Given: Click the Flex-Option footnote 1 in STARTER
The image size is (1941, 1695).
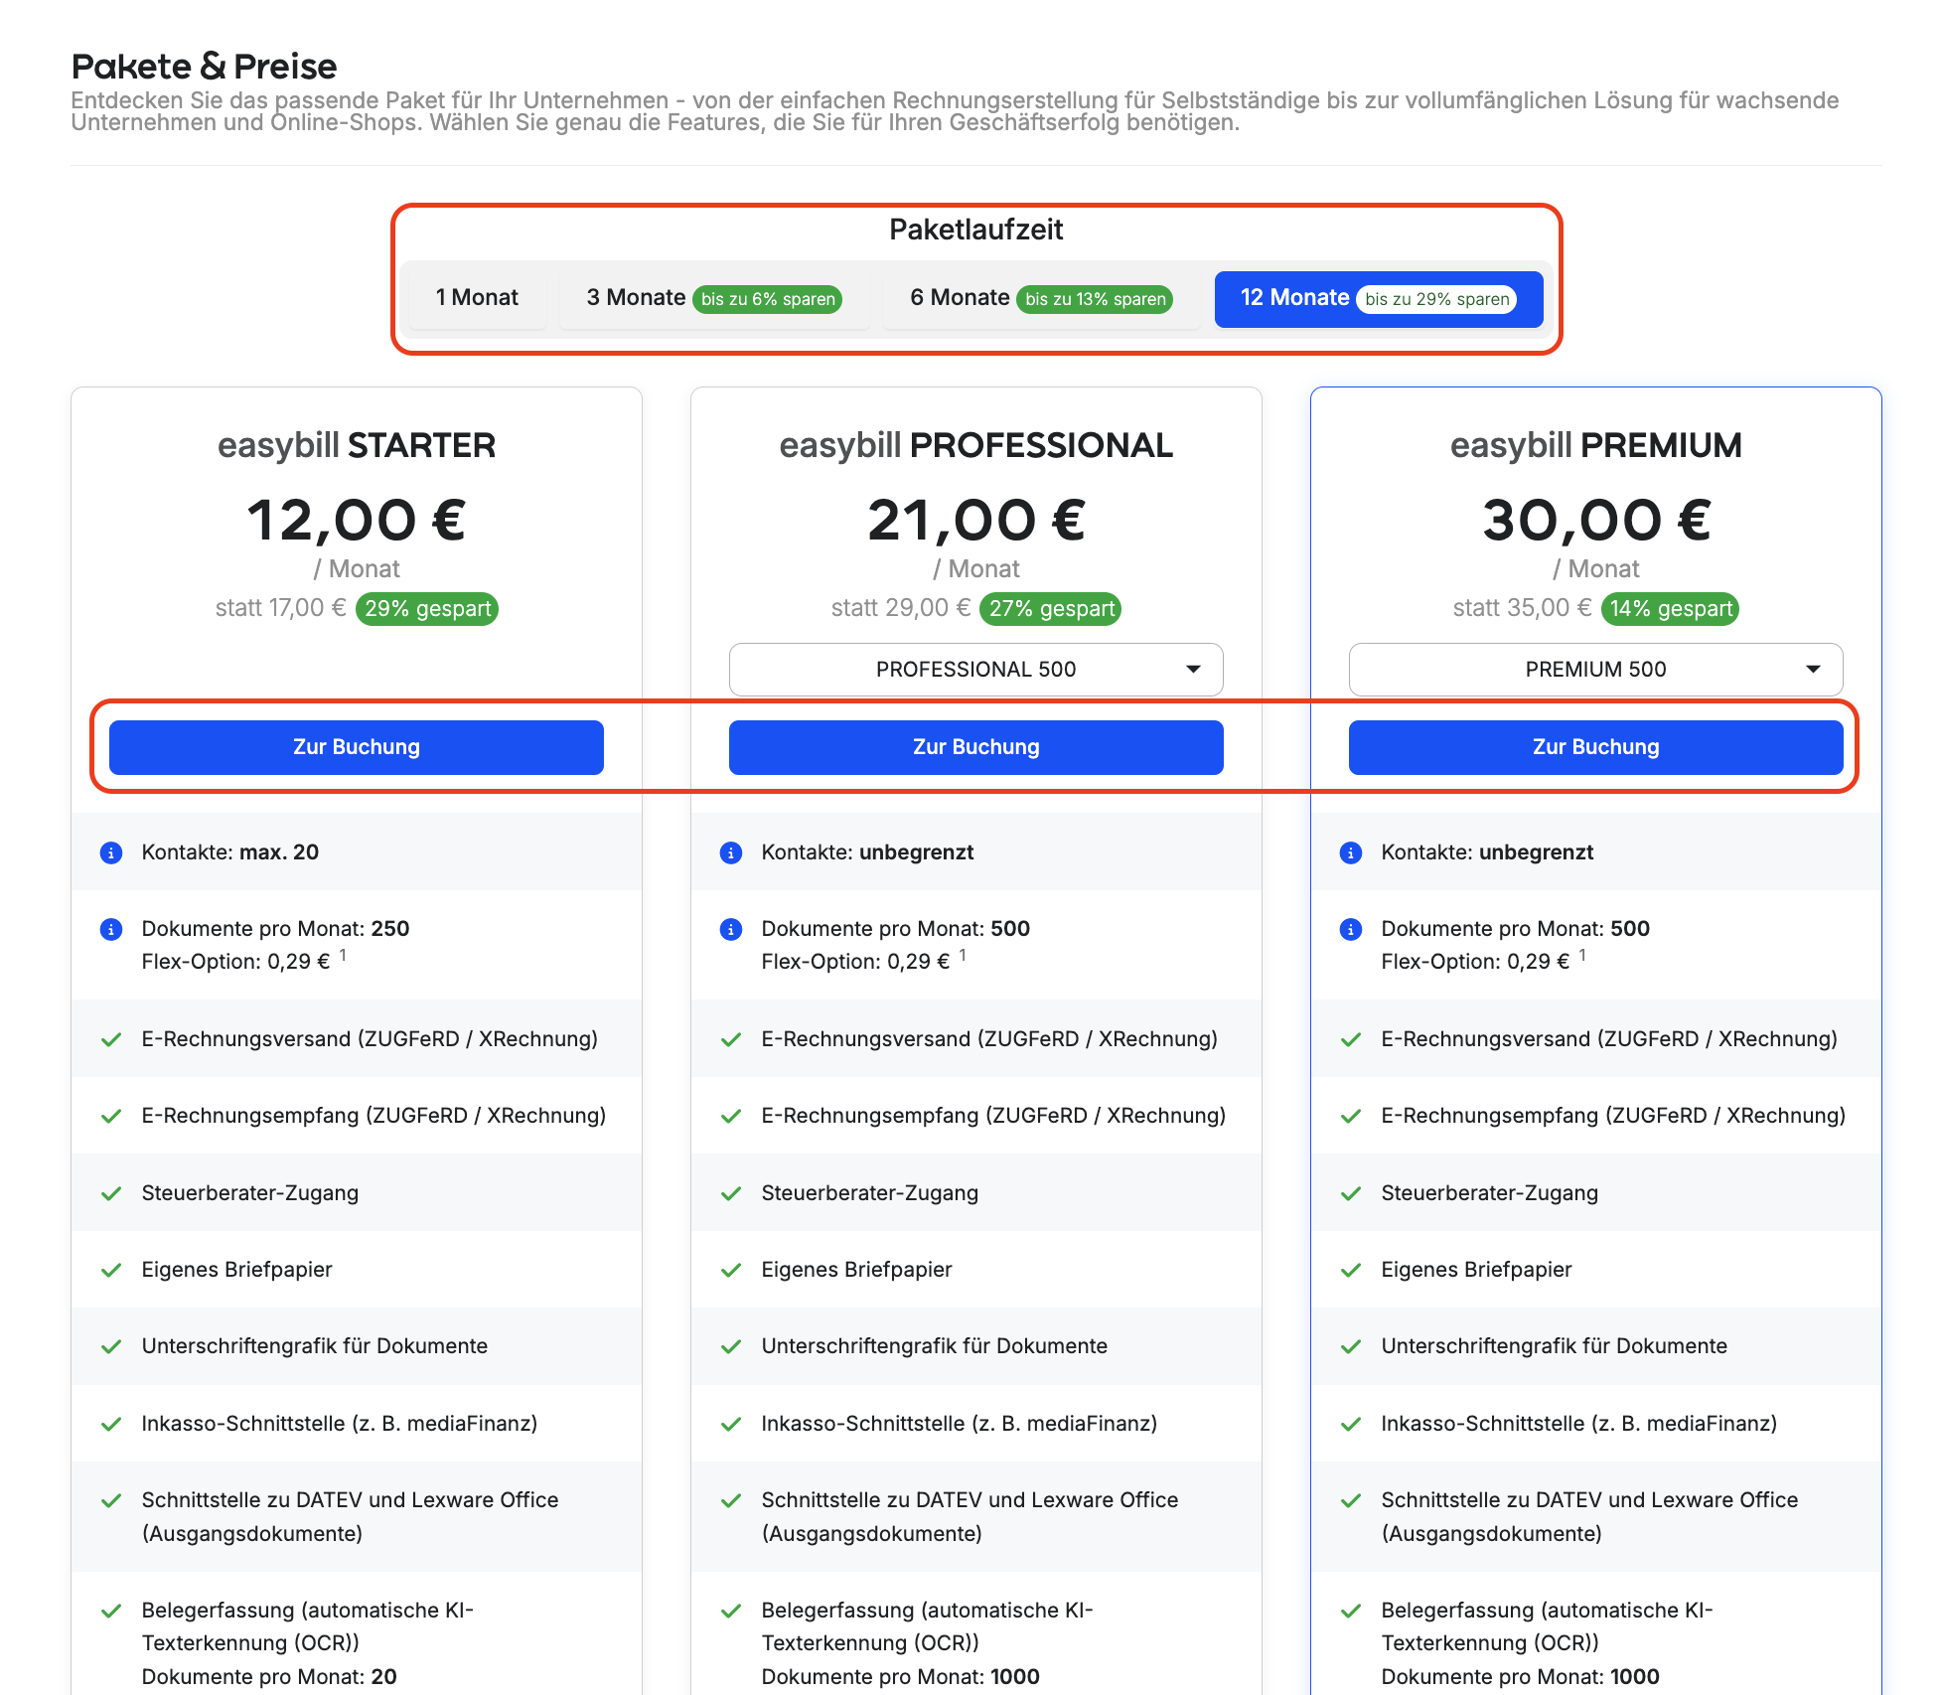Looking at the screenshot, I should click(343, 955).
